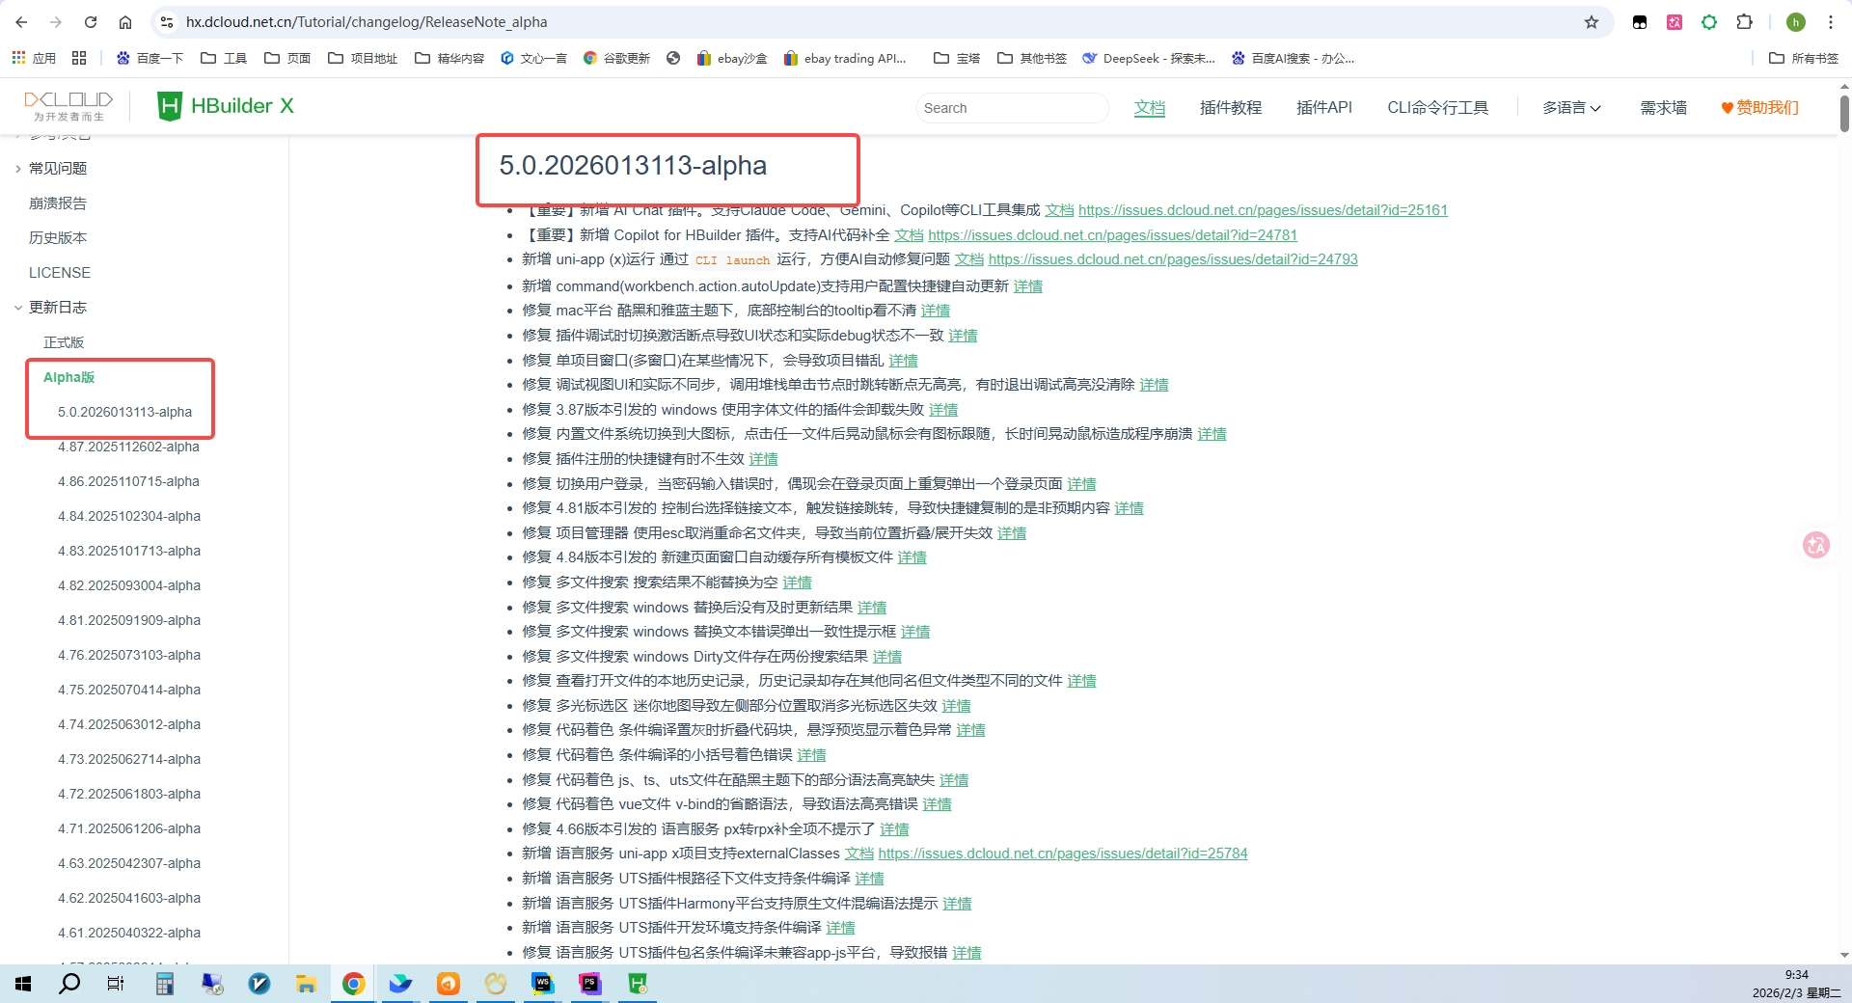The image size is (1852, 1003).
Task: Reload the page with refresh icon
Action: [91, 22]
